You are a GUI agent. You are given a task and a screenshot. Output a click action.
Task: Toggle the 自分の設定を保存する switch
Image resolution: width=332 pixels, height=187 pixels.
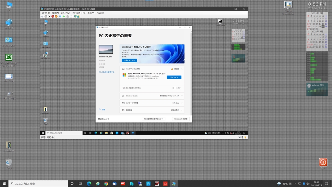pyautogui.click(x=174, y=88)
